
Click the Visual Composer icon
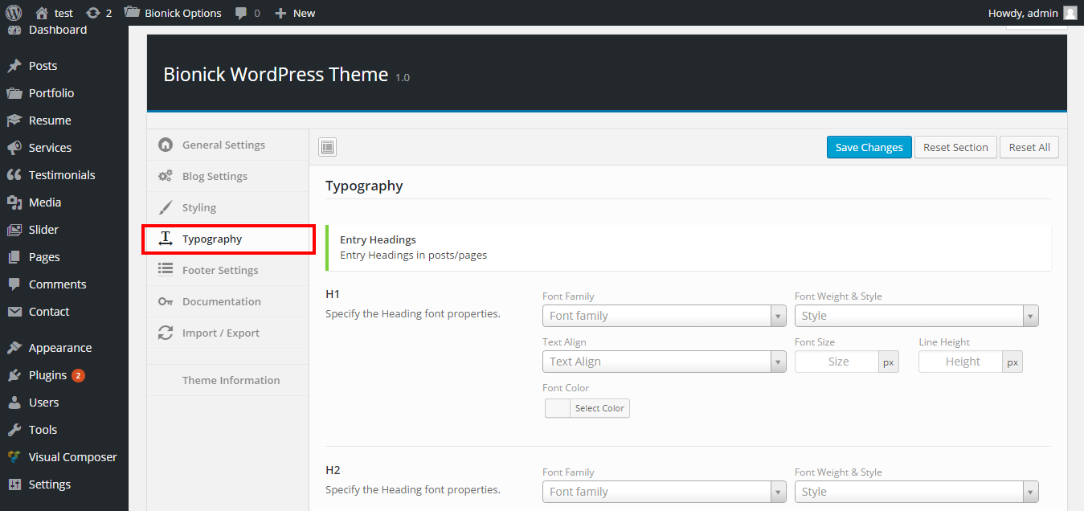tap(14, 457)
